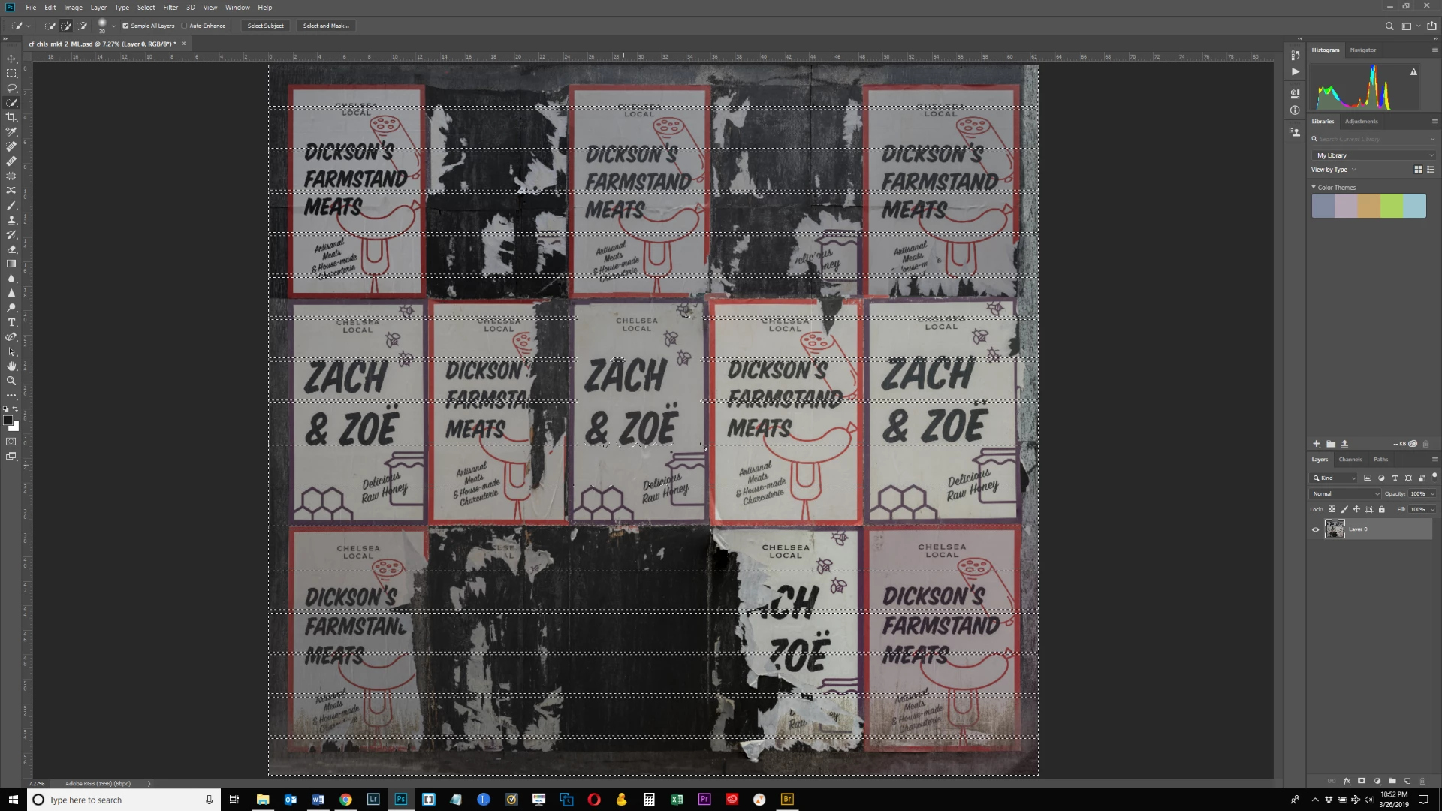Select the Hand tool
This screenshot has width=1442, height=811.
(x=11, y=366)
